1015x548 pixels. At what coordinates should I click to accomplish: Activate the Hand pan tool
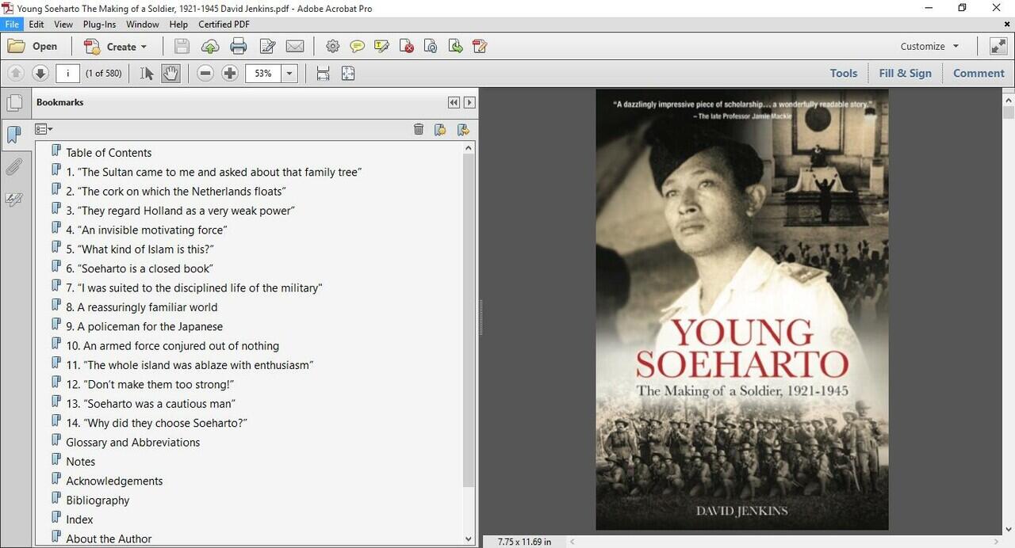tap(170, 74)
